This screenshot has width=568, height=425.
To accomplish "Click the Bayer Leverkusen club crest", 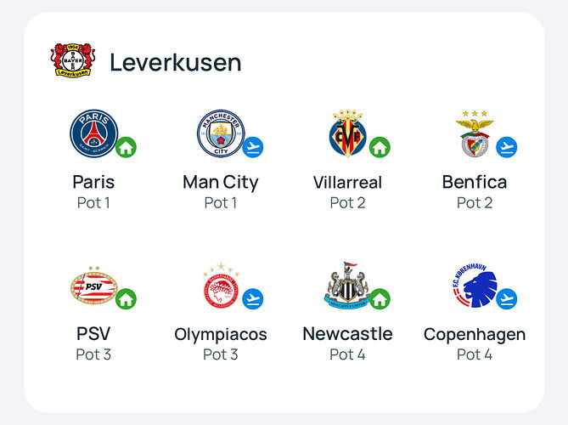I will tap(73, 62).
